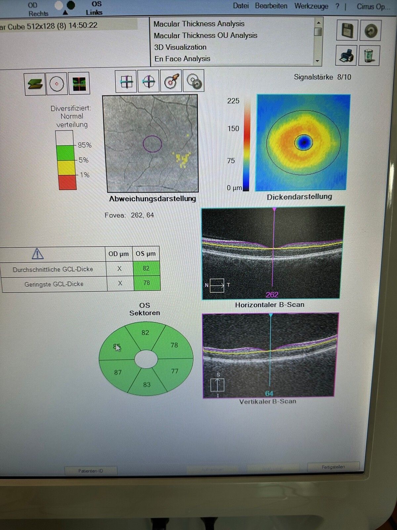Select the white OD eye indicator circle
Screen dimensions: 397x530
point(59,5)
